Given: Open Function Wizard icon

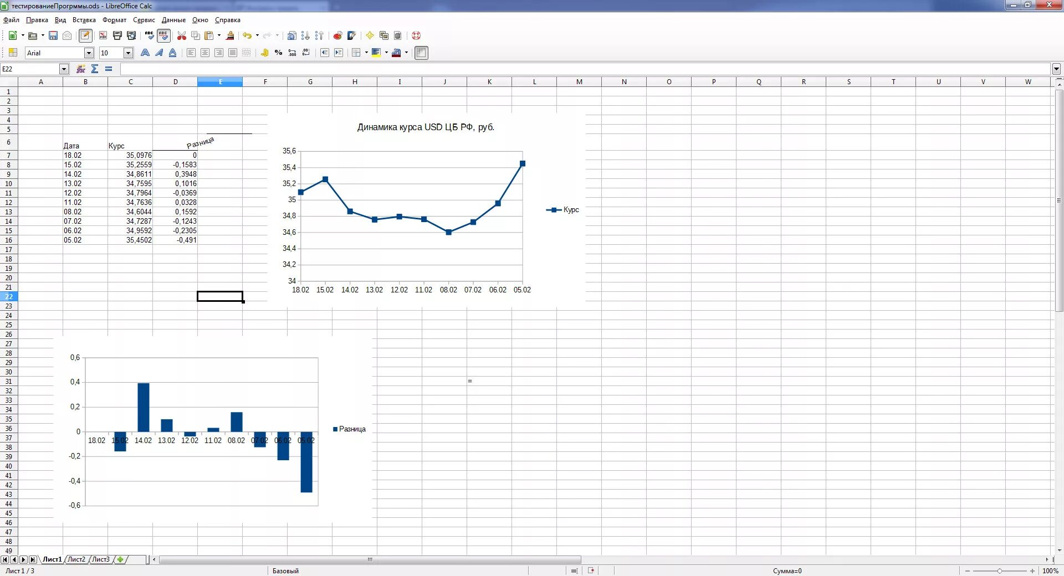Looking at the screenshot, I should (81, 69).
